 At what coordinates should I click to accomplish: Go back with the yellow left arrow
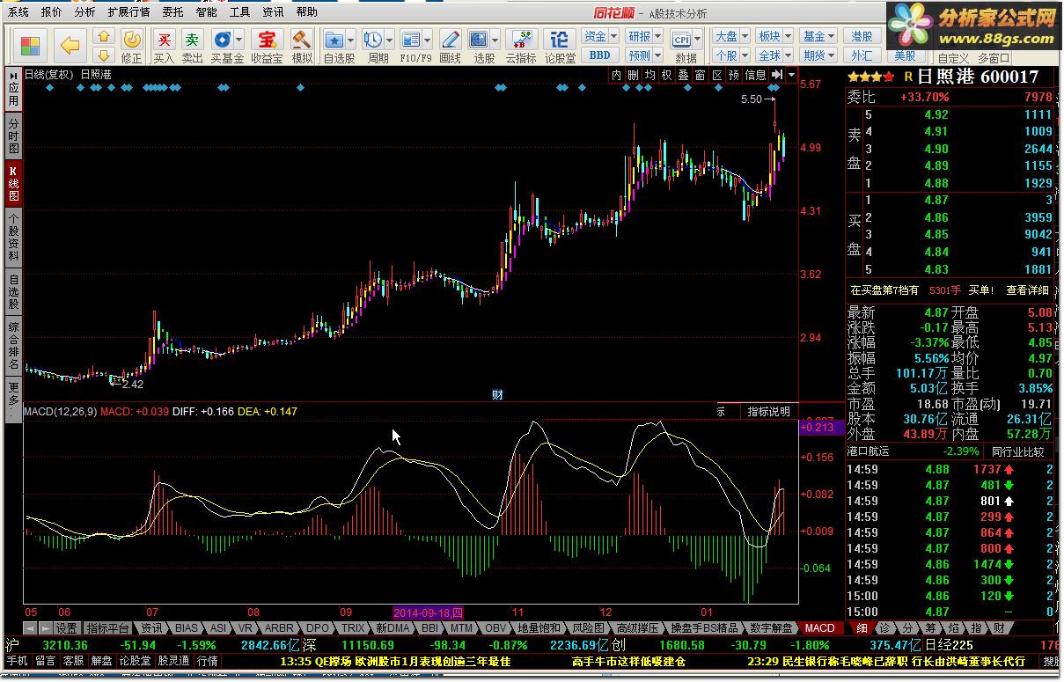pyautogui.click(x=70, y=44)
